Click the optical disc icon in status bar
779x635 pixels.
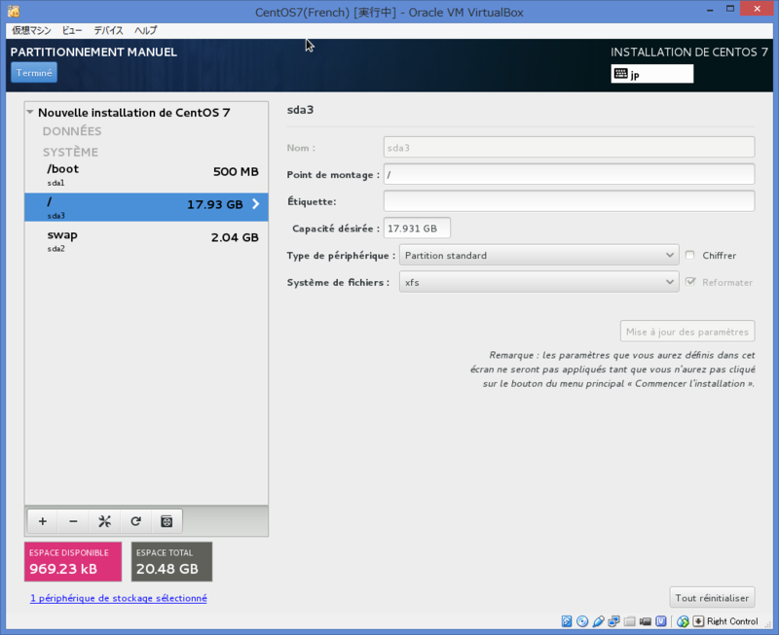pyautogui.click(x=581, y=621)
